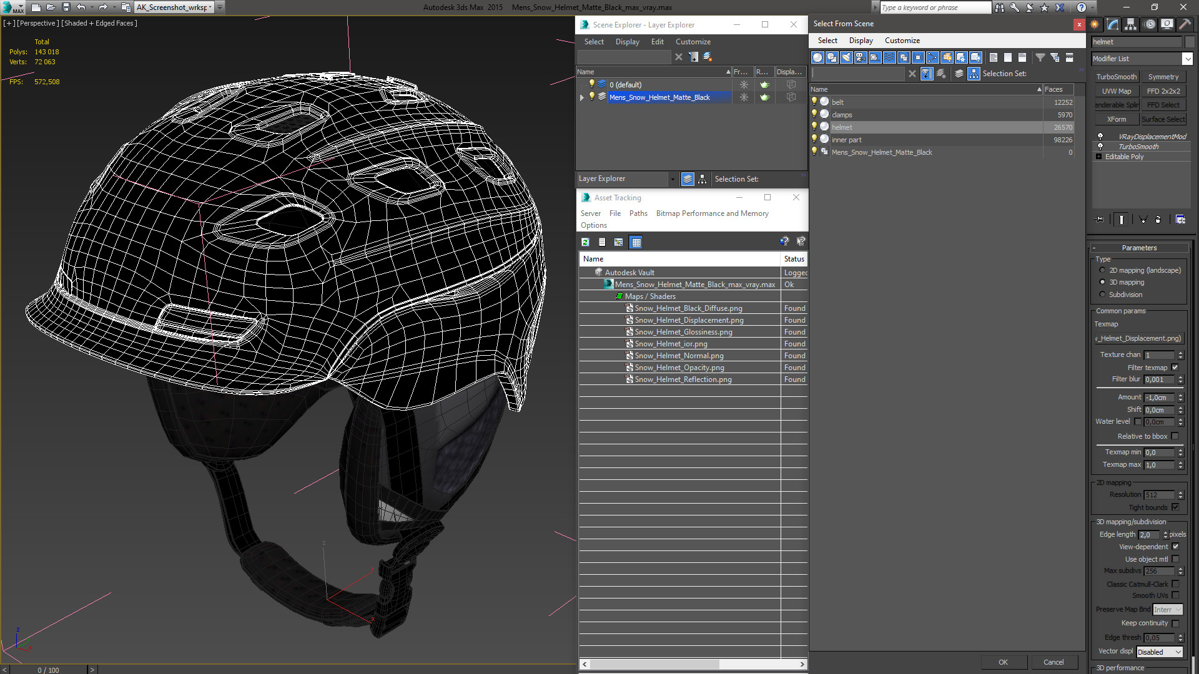
Task: Click Symmetry modifier button
Action: coord(1163,77)
